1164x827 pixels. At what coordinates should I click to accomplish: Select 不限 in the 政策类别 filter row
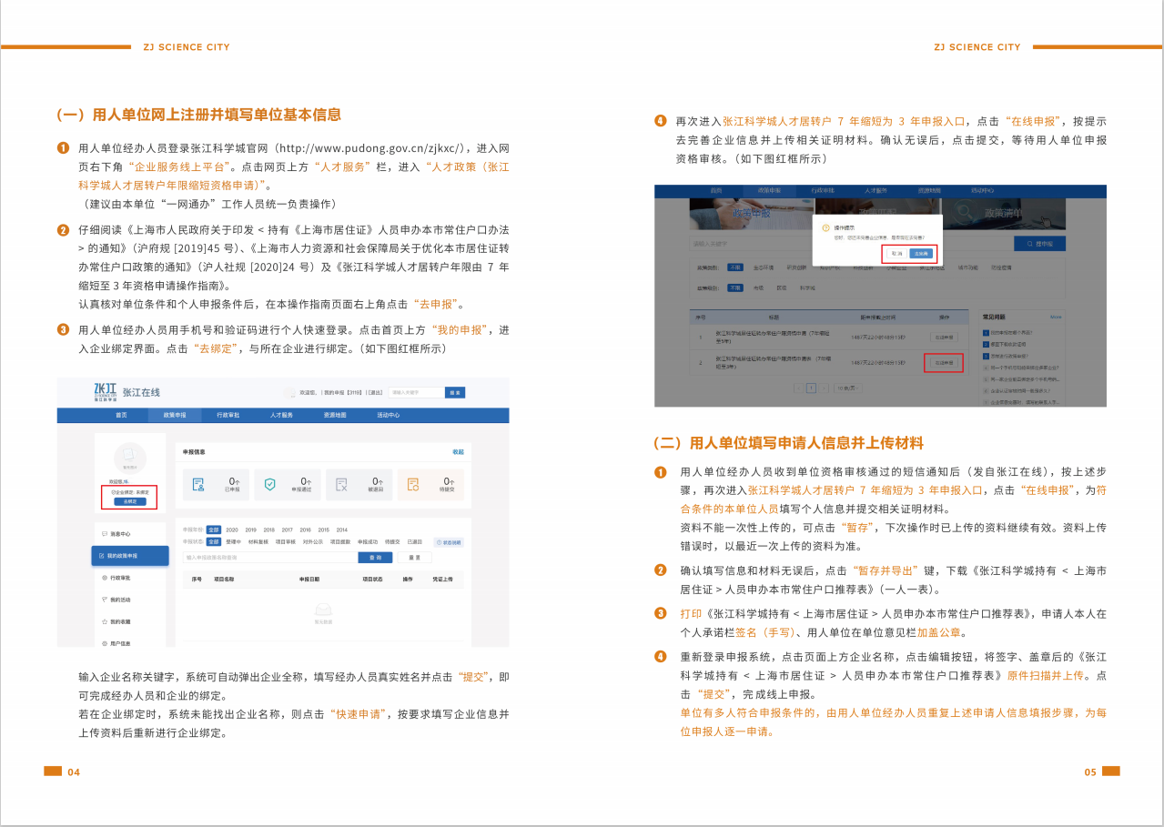click(x=734, y=267)
